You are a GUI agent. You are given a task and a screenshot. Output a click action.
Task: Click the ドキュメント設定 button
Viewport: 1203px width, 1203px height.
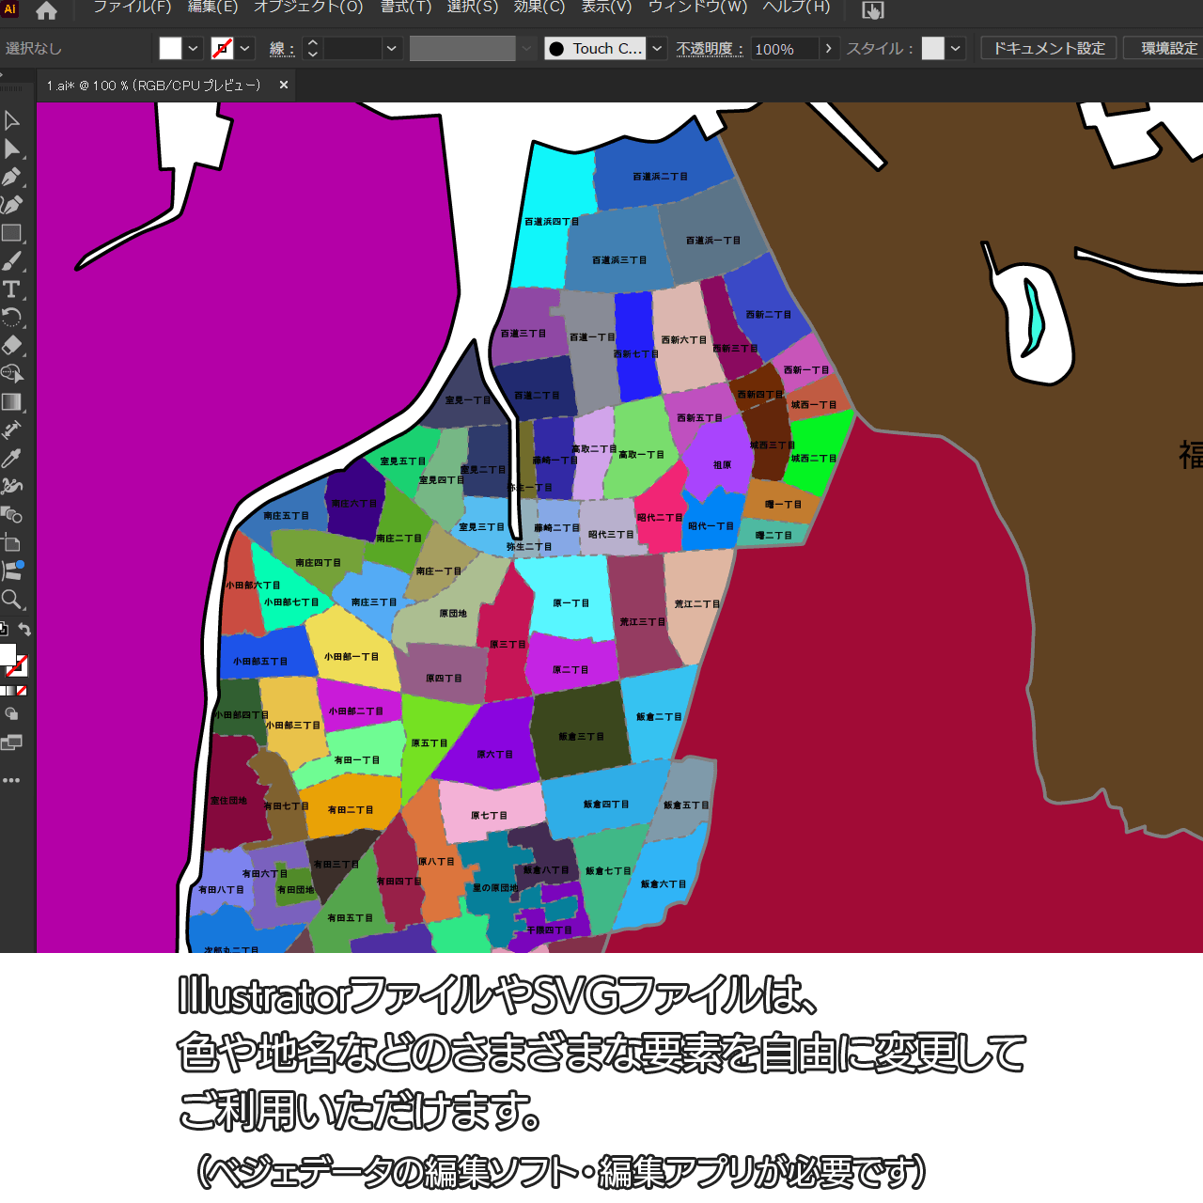click(x=1049, y=48)
